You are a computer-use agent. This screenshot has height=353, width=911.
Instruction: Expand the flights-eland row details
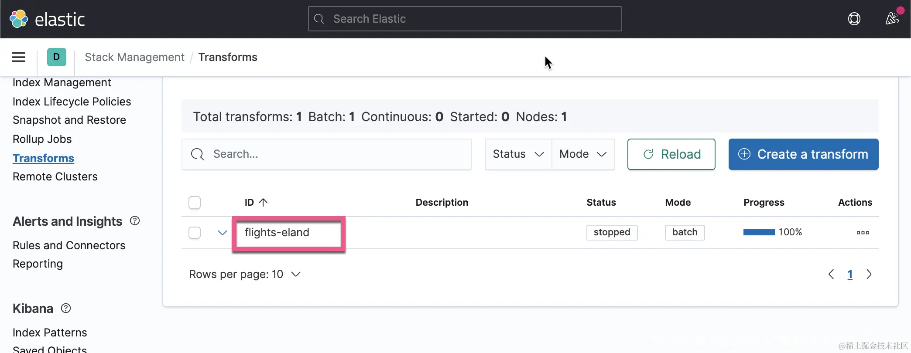[x=222, y=232]
